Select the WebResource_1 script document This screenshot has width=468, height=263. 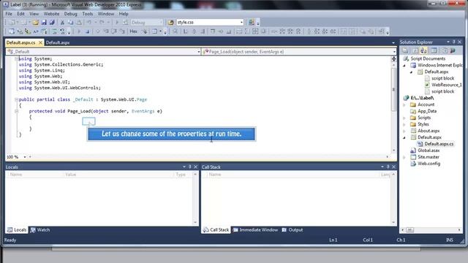coord(447,85)
